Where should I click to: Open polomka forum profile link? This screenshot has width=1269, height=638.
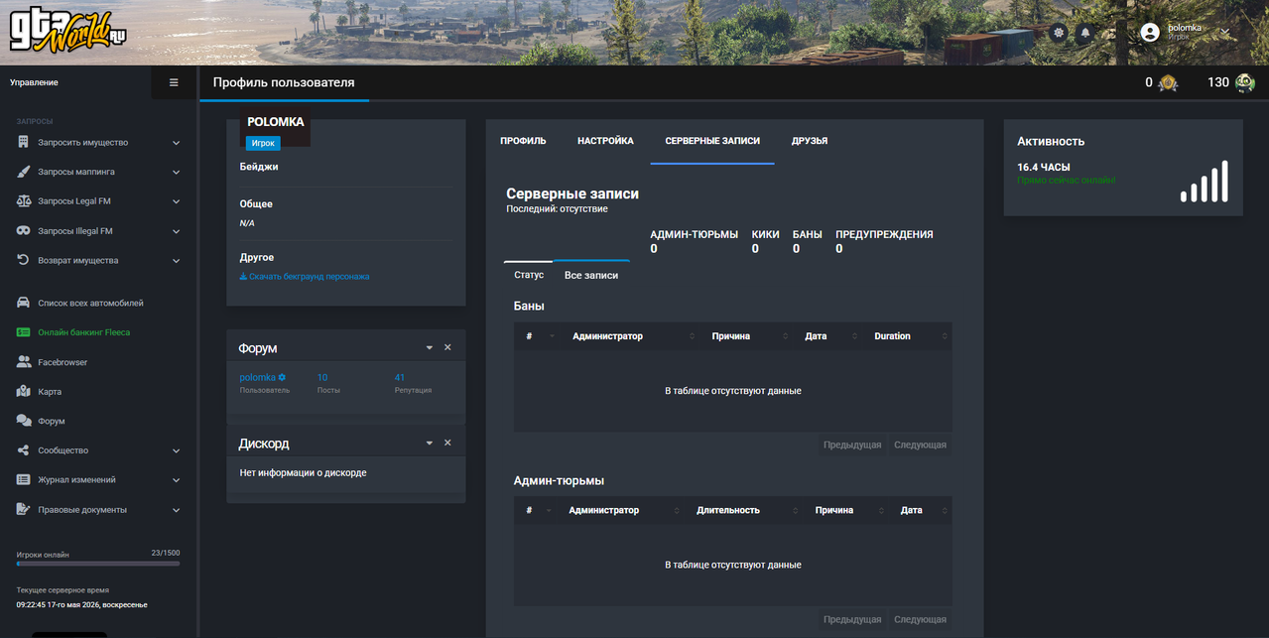click(x=257, y=377)
